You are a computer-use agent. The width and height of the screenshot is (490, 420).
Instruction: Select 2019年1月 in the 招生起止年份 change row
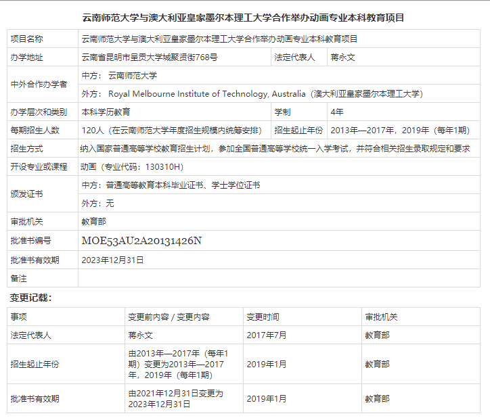pos(267,364)
